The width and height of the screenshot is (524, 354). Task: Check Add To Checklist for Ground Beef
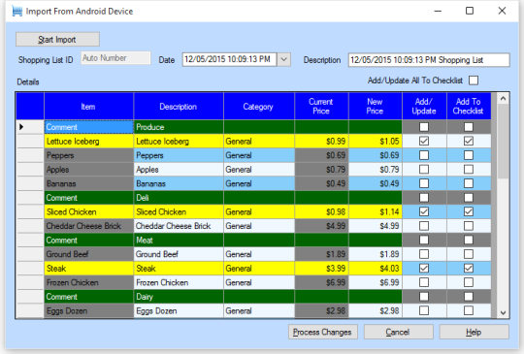click(469, 254)
